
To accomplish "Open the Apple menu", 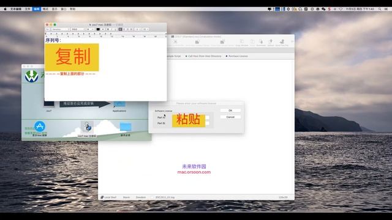I will pos(5,9).
